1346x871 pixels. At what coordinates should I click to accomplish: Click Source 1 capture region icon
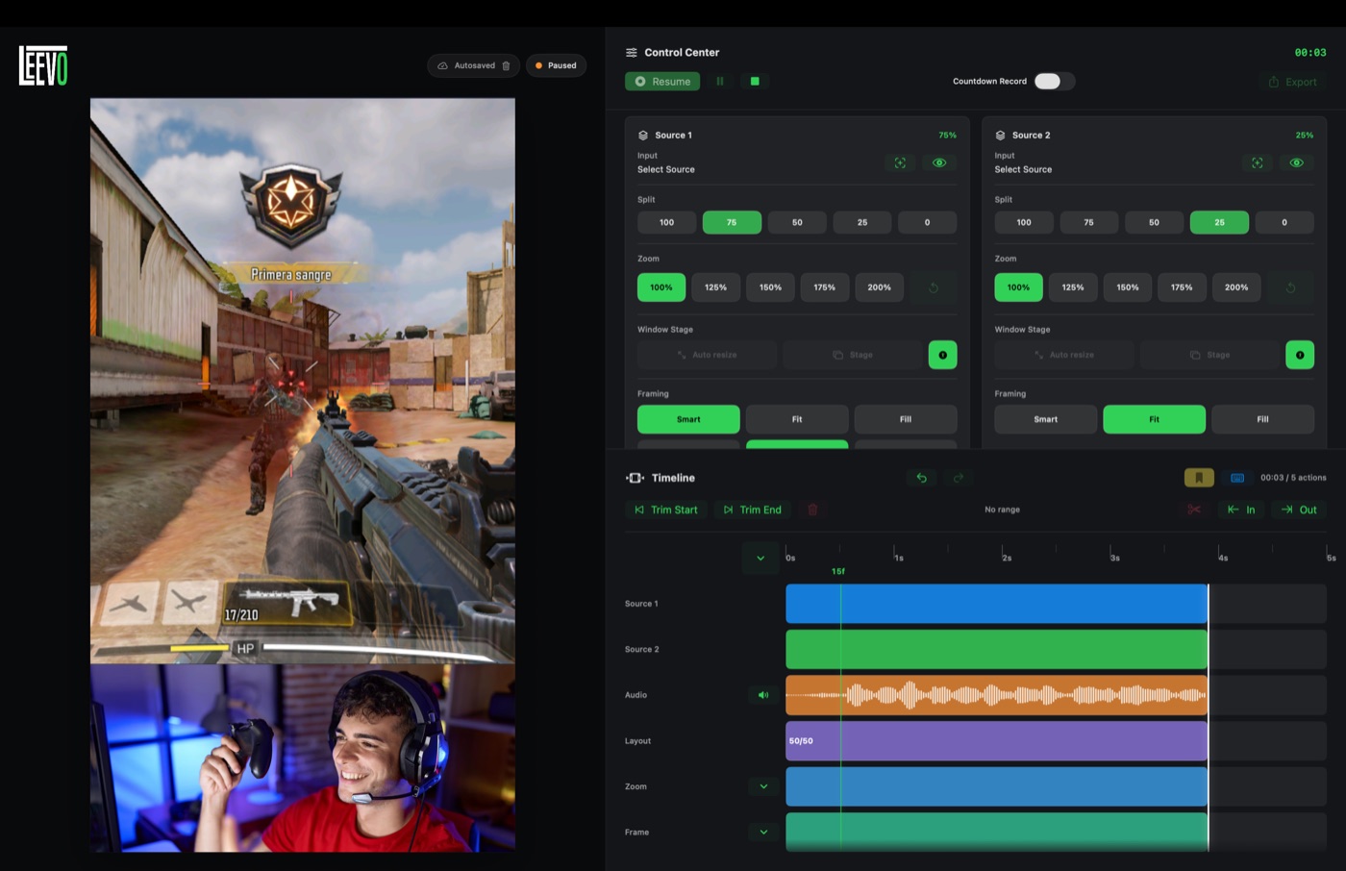pos(900,163)
